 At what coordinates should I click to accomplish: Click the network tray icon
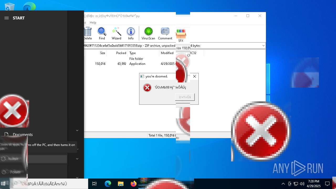(x=296, y=184)
